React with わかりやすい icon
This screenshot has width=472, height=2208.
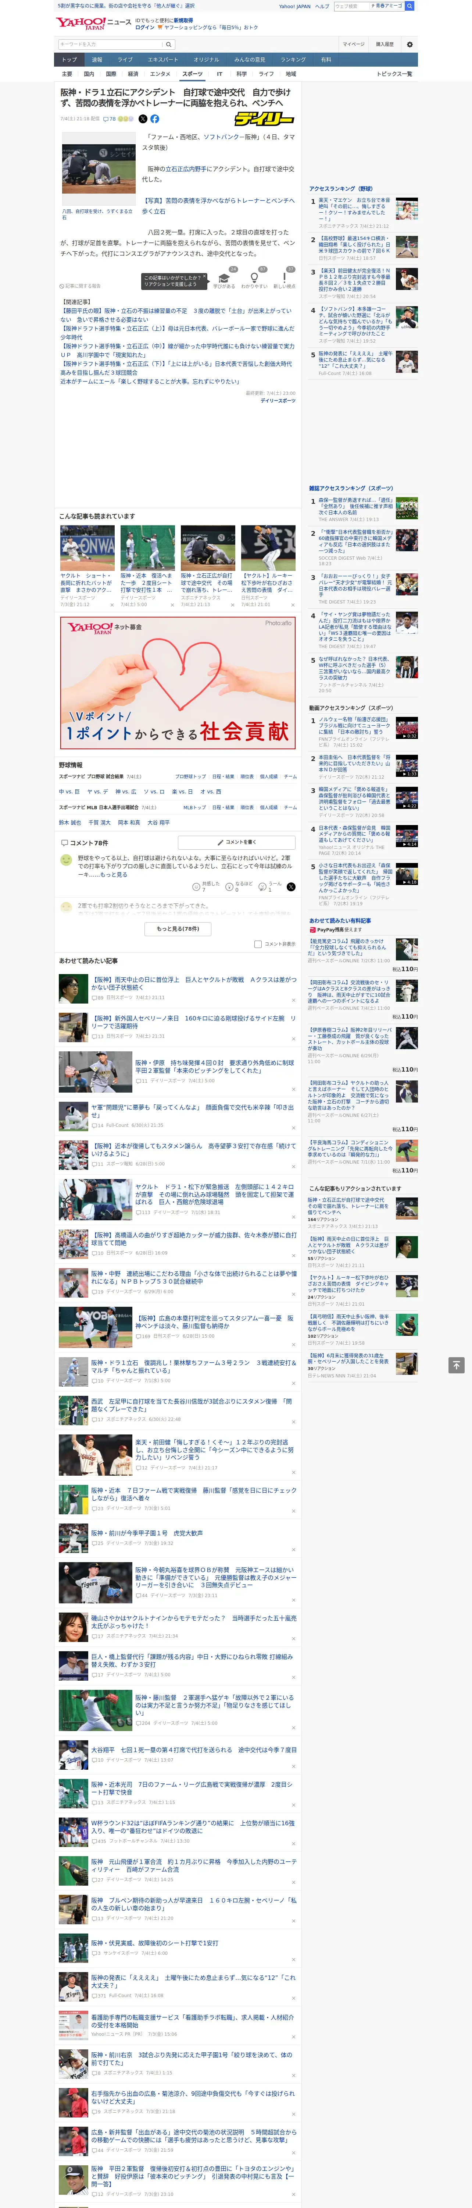click(x=254, y=278)
